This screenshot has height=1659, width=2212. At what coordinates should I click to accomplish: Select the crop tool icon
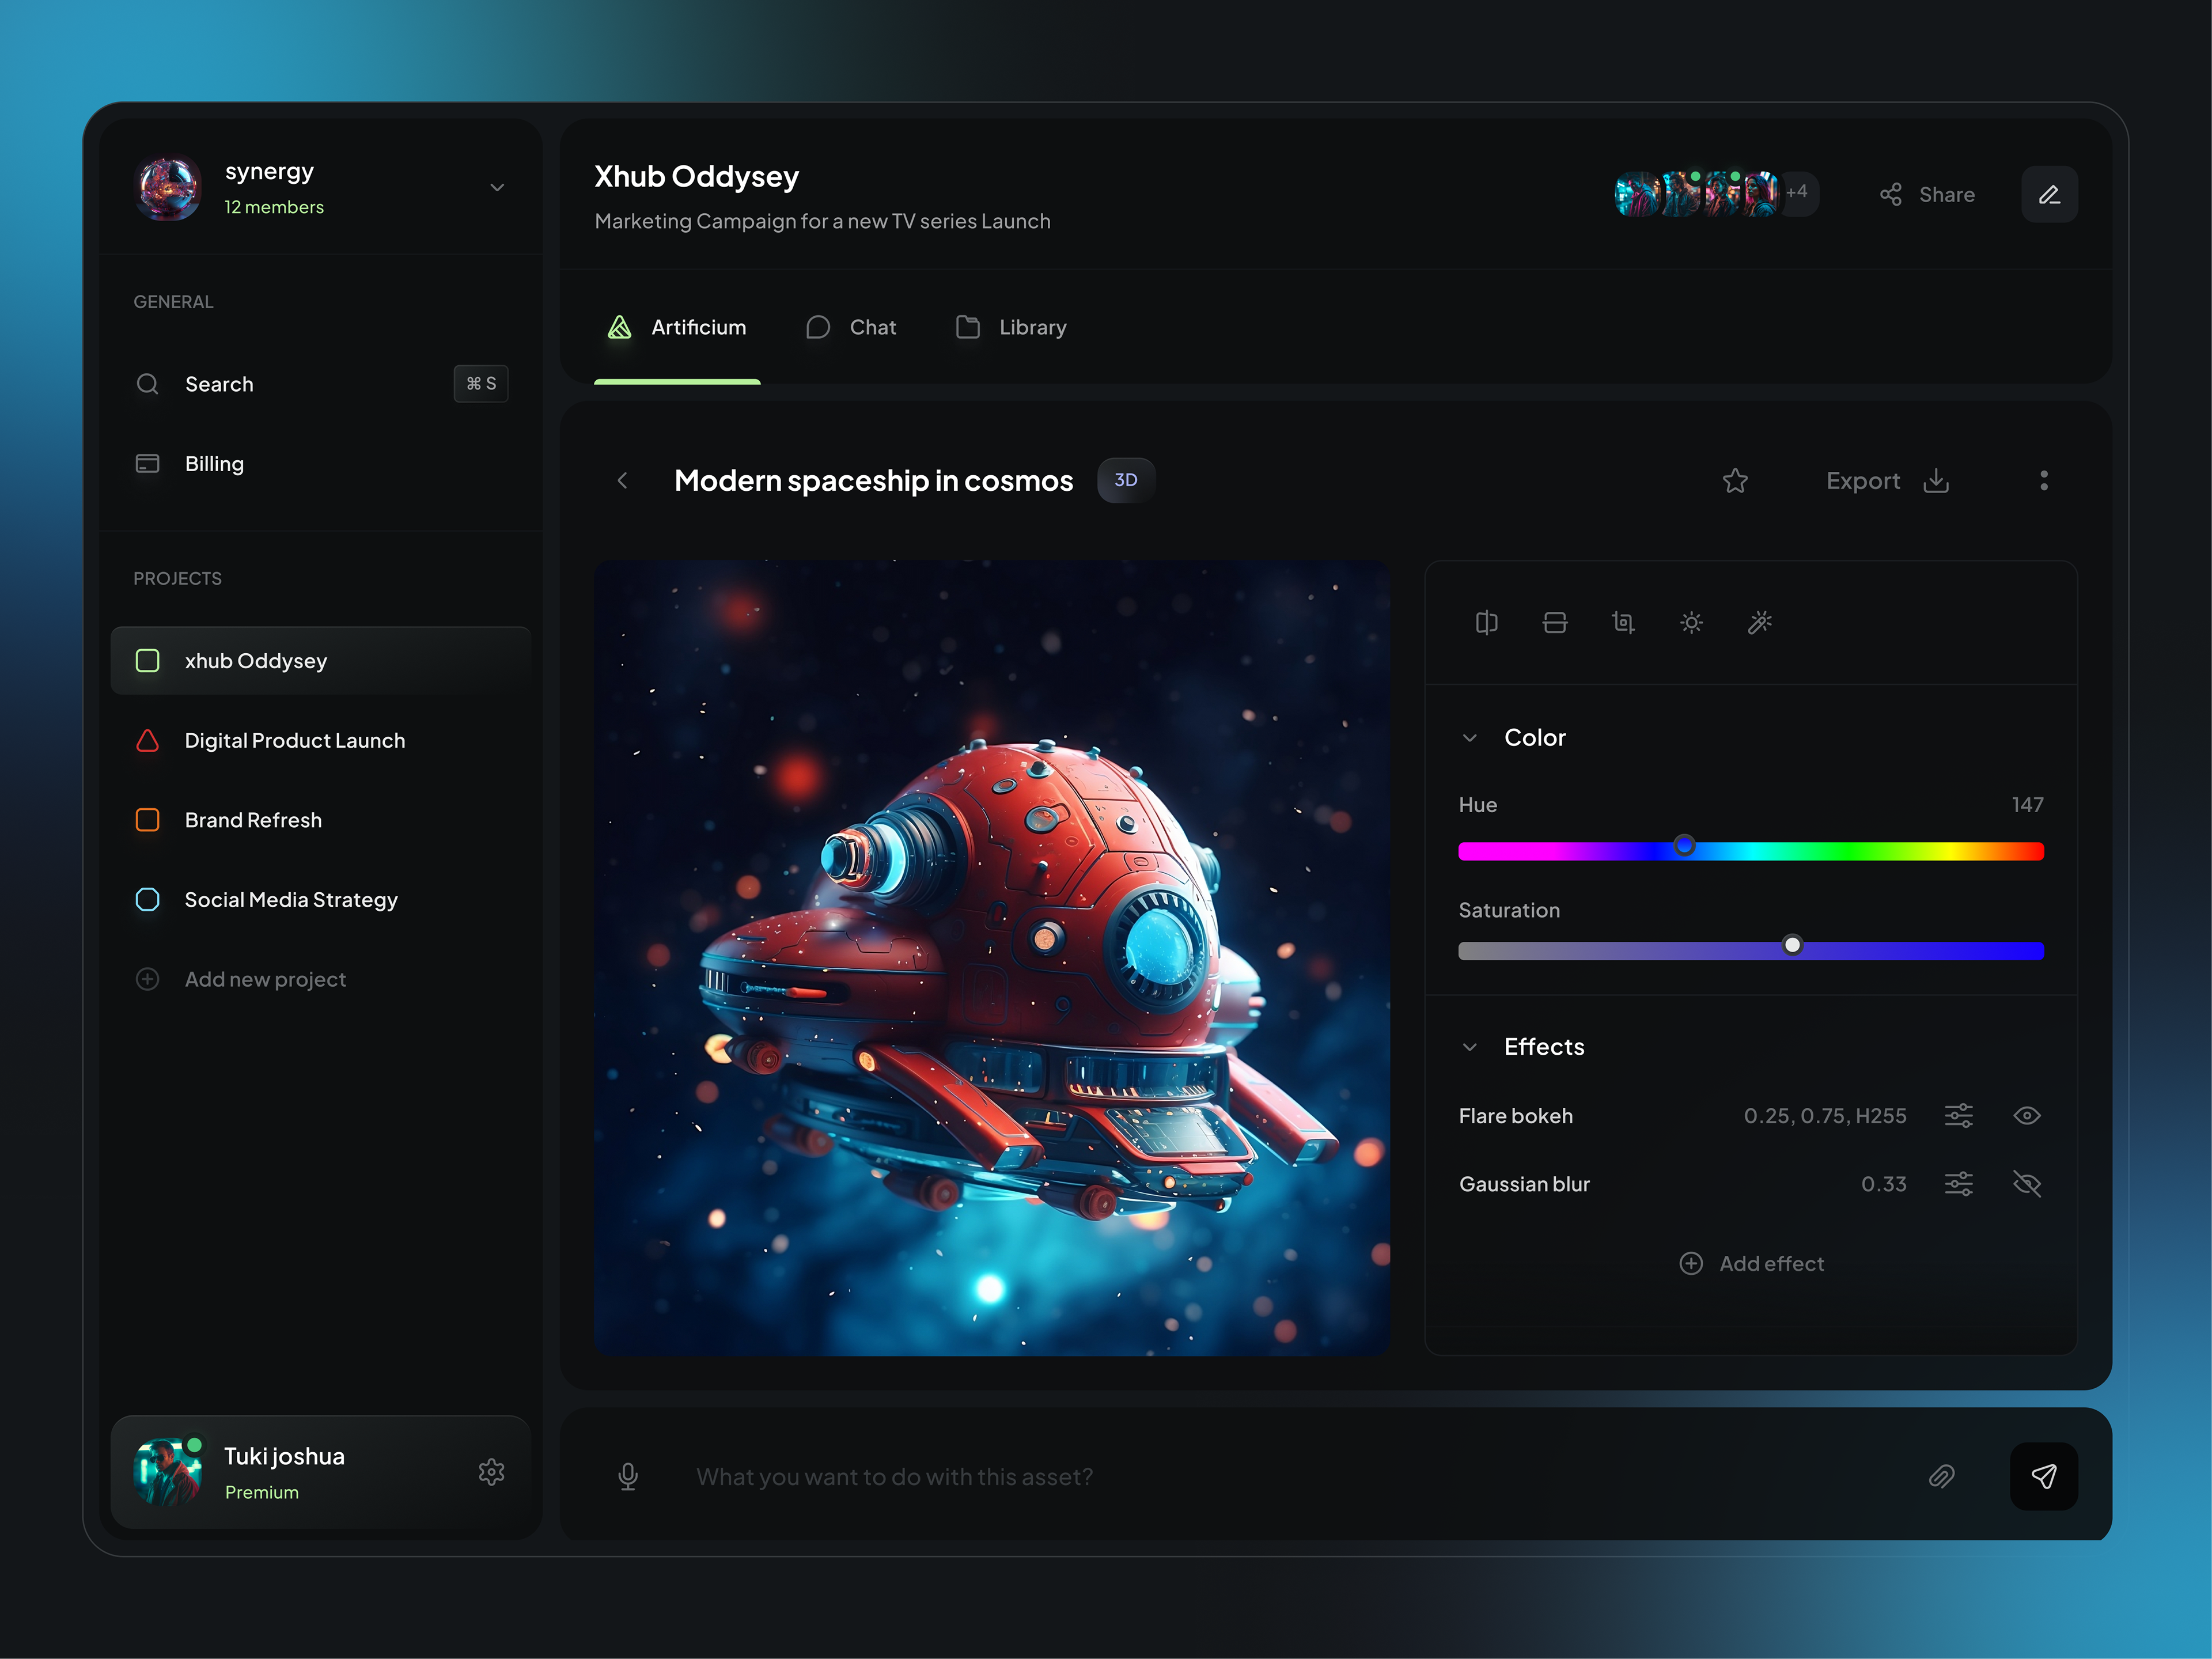[x=1622, y=623]
